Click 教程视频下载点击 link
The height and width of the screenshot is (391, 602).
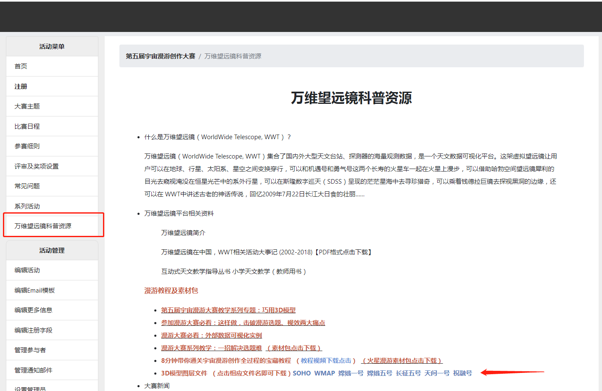tap(326, 360)
